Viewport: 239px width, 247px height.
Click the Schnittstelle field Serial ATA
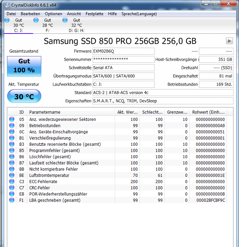[124, 68]
